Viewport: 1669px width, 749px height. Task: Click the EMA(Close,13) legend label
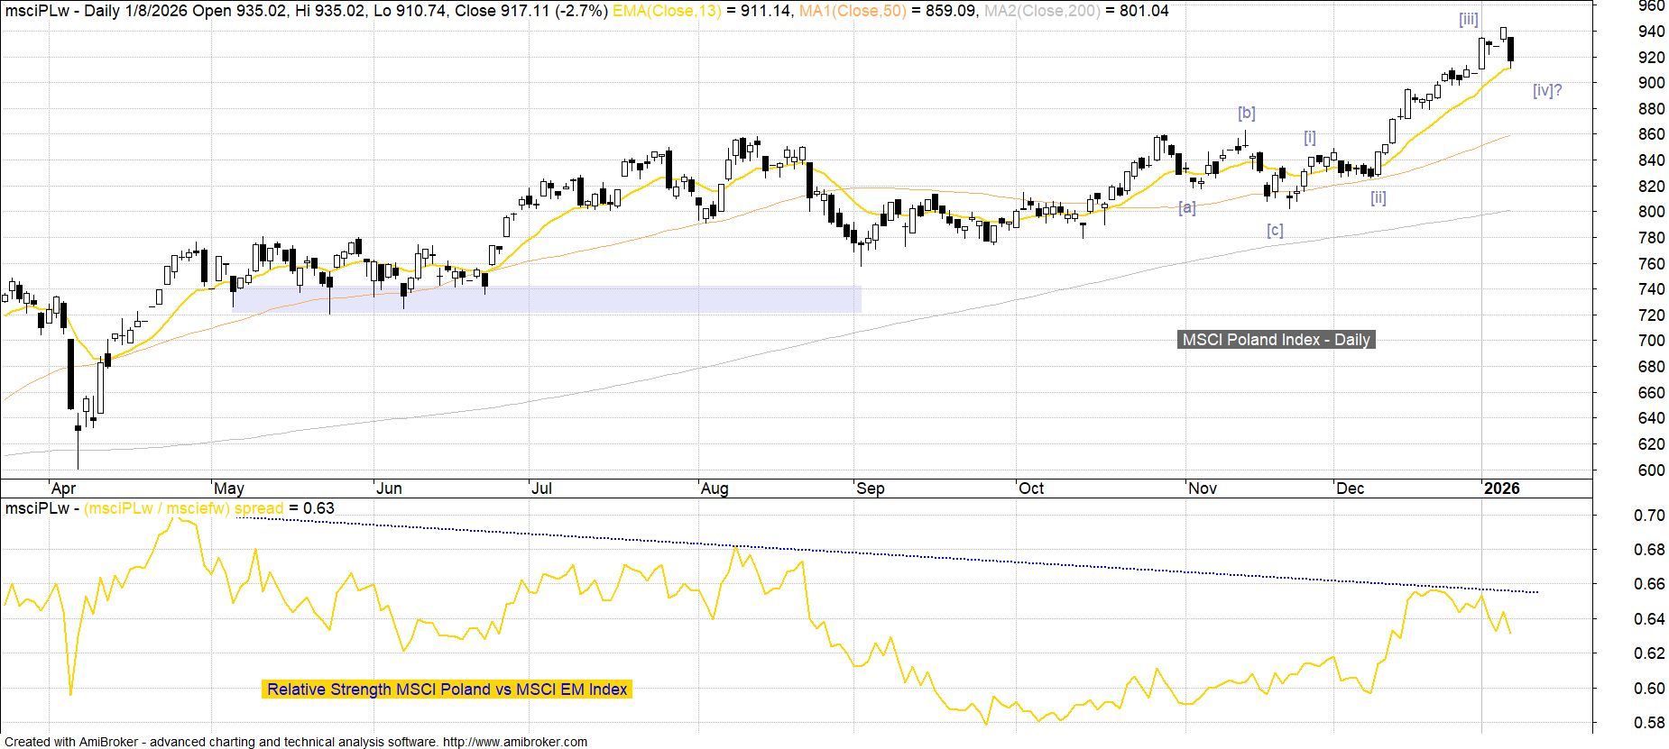pyautogui.click(x=666, y=11)
